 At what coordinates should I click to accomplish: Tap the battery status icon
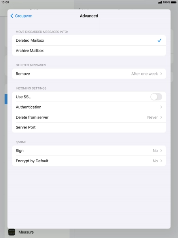click(x=174, y=2)
